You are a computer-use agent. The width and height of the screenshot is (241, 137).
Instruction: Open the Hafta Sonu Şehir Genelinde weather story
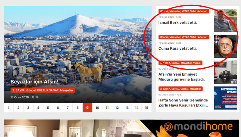click(x=183, y=103)
